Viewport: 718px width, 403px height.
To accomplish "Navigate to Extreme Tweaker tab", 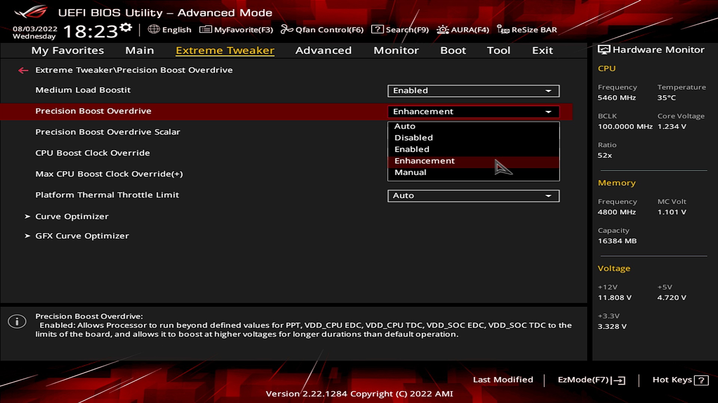I will (224, 50).
